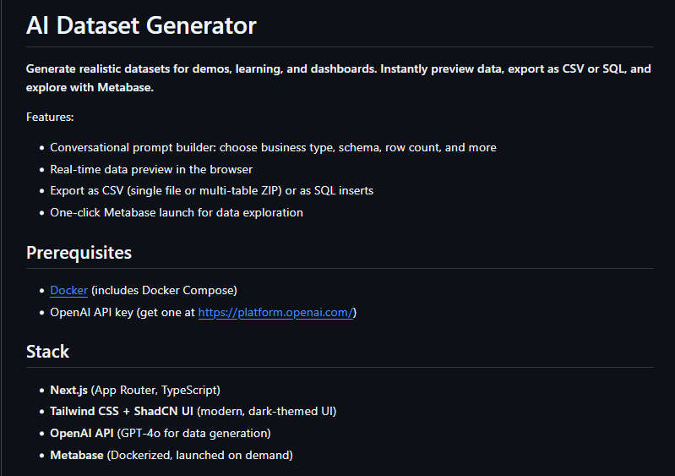Click the One-click Metabase launch bullet item

point(177,213)
